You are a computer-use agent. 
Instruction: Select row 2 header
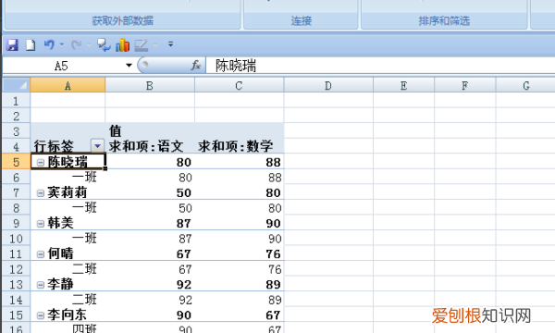(x=16, y=116)
